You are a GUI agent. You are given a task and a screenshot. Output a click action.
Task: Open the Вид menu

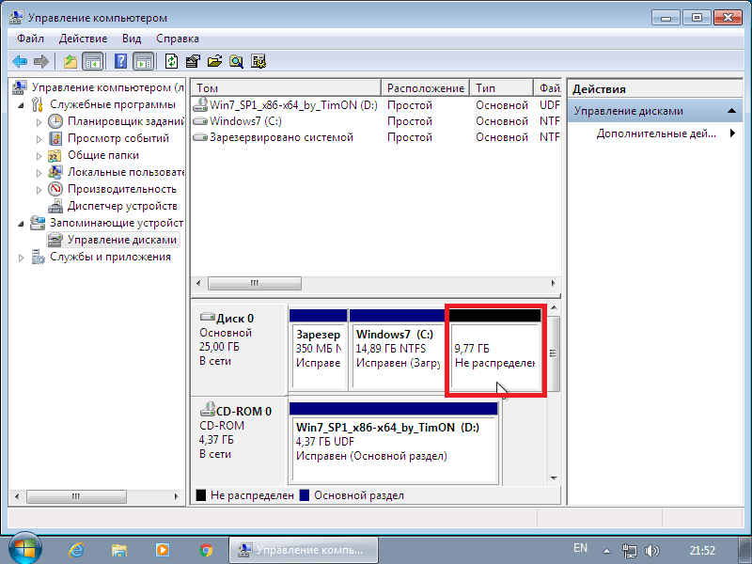click(132, 39)
